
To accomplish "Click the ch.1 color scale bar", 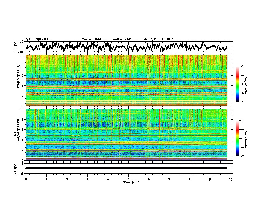I will [x=237, y=84].
